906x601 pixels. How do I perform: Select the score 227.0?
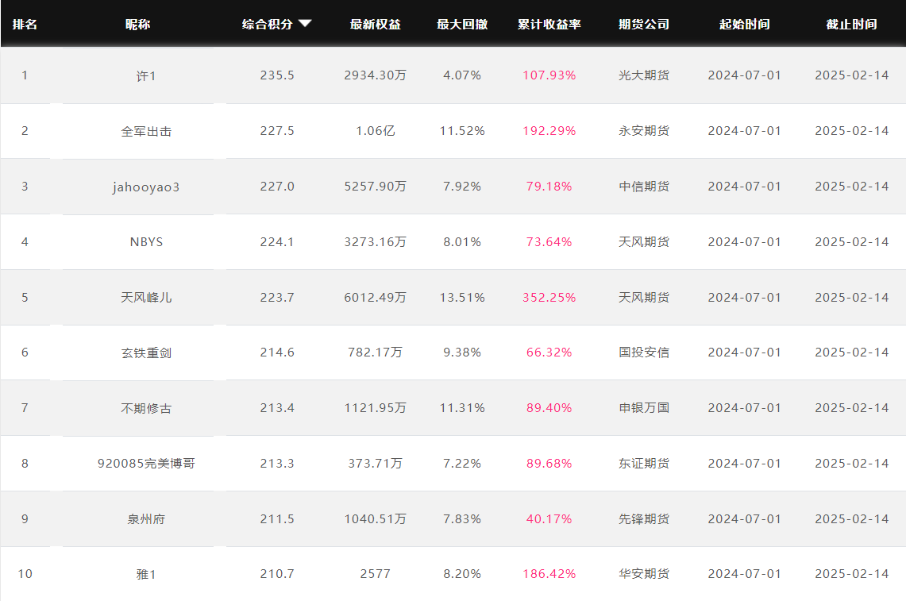277,186
